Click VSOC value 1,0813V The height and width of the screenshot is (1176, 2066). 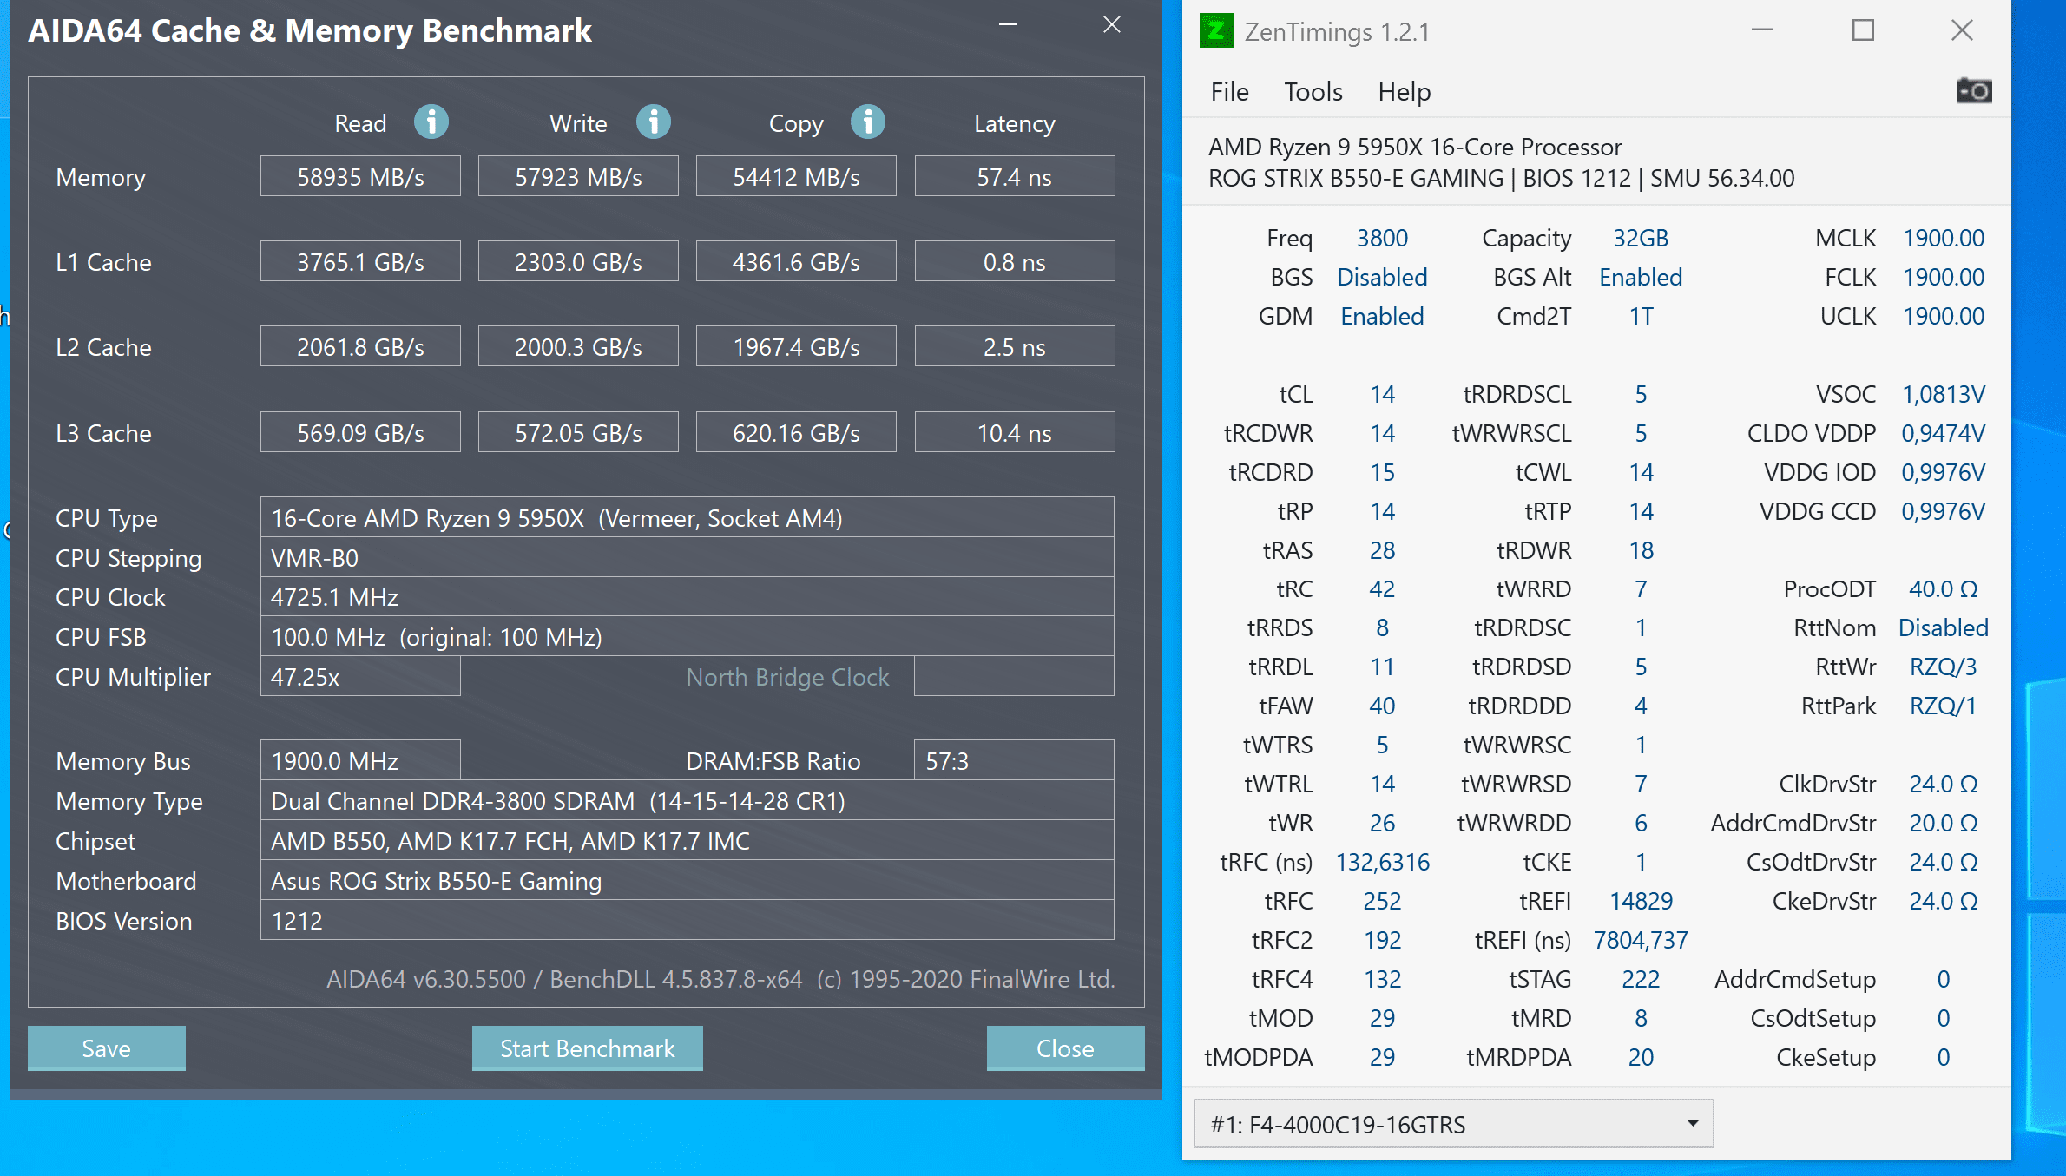(x=1944, y=394)
